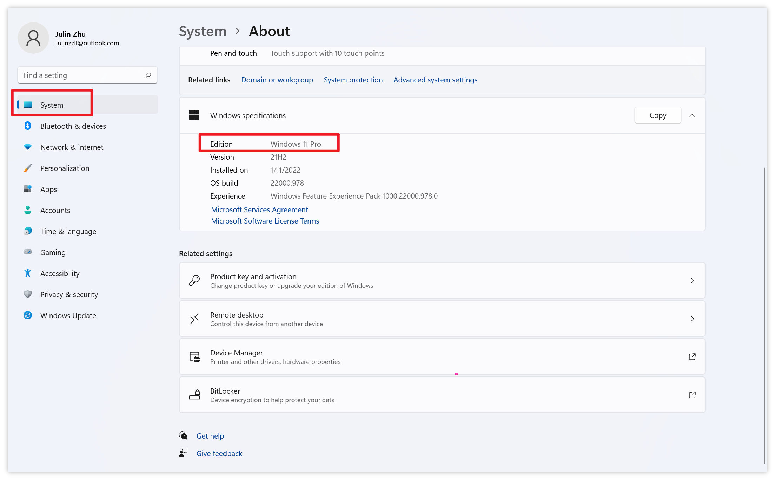The width and height of the screenshot is (775, 480).
Task: Click the Windows Update sync icon
Action: tap(28, 315)
